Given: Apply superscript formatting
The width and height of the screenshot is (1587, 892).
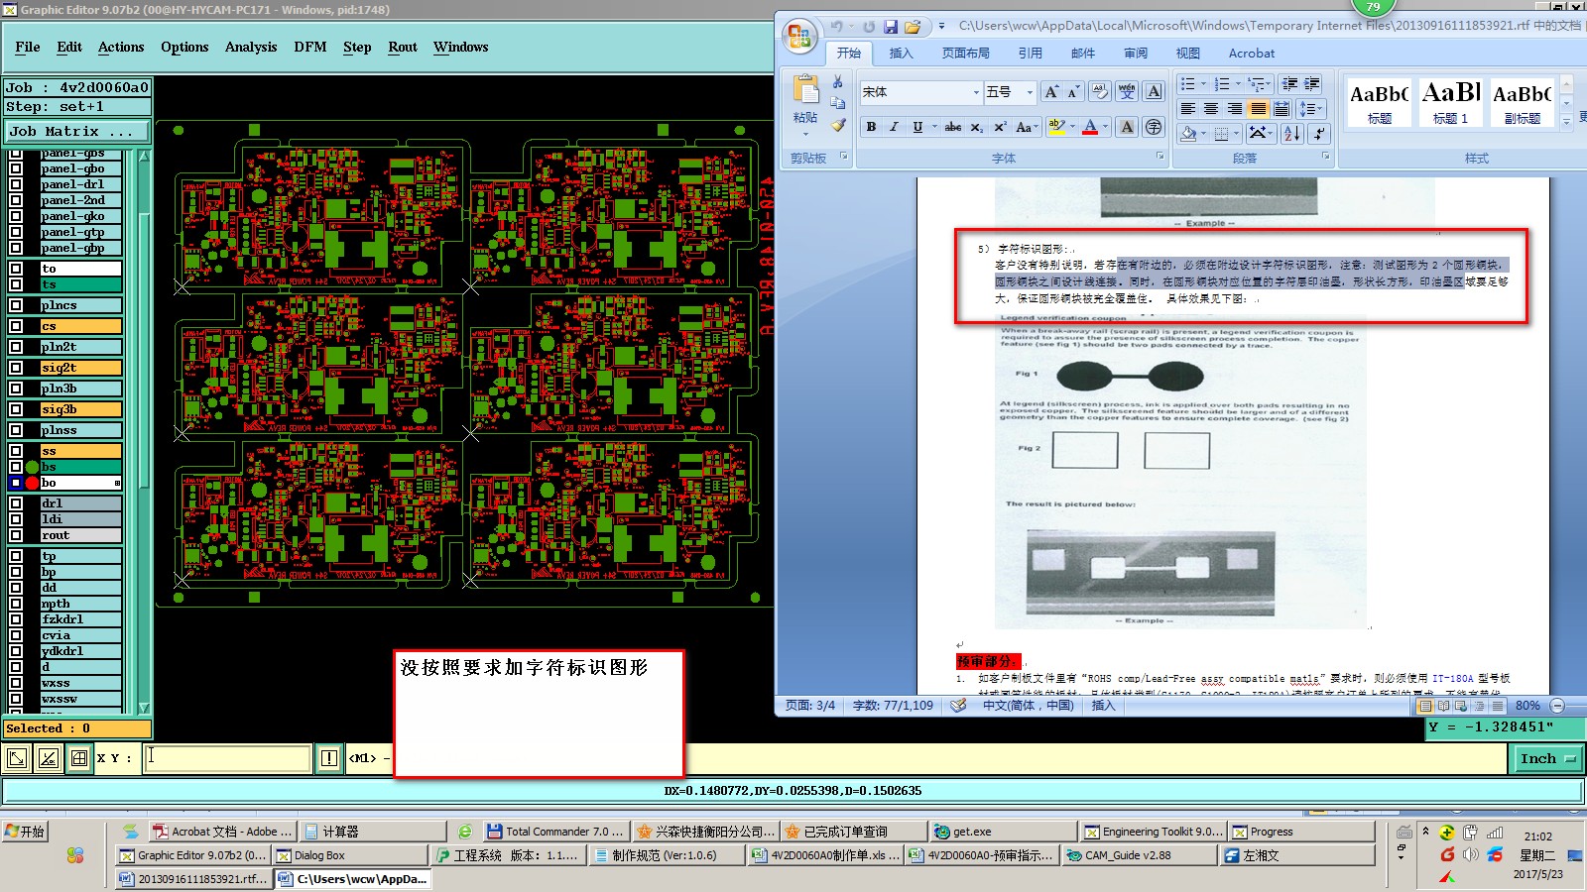Looking at the screenshot, I should tap(1000, 127).
